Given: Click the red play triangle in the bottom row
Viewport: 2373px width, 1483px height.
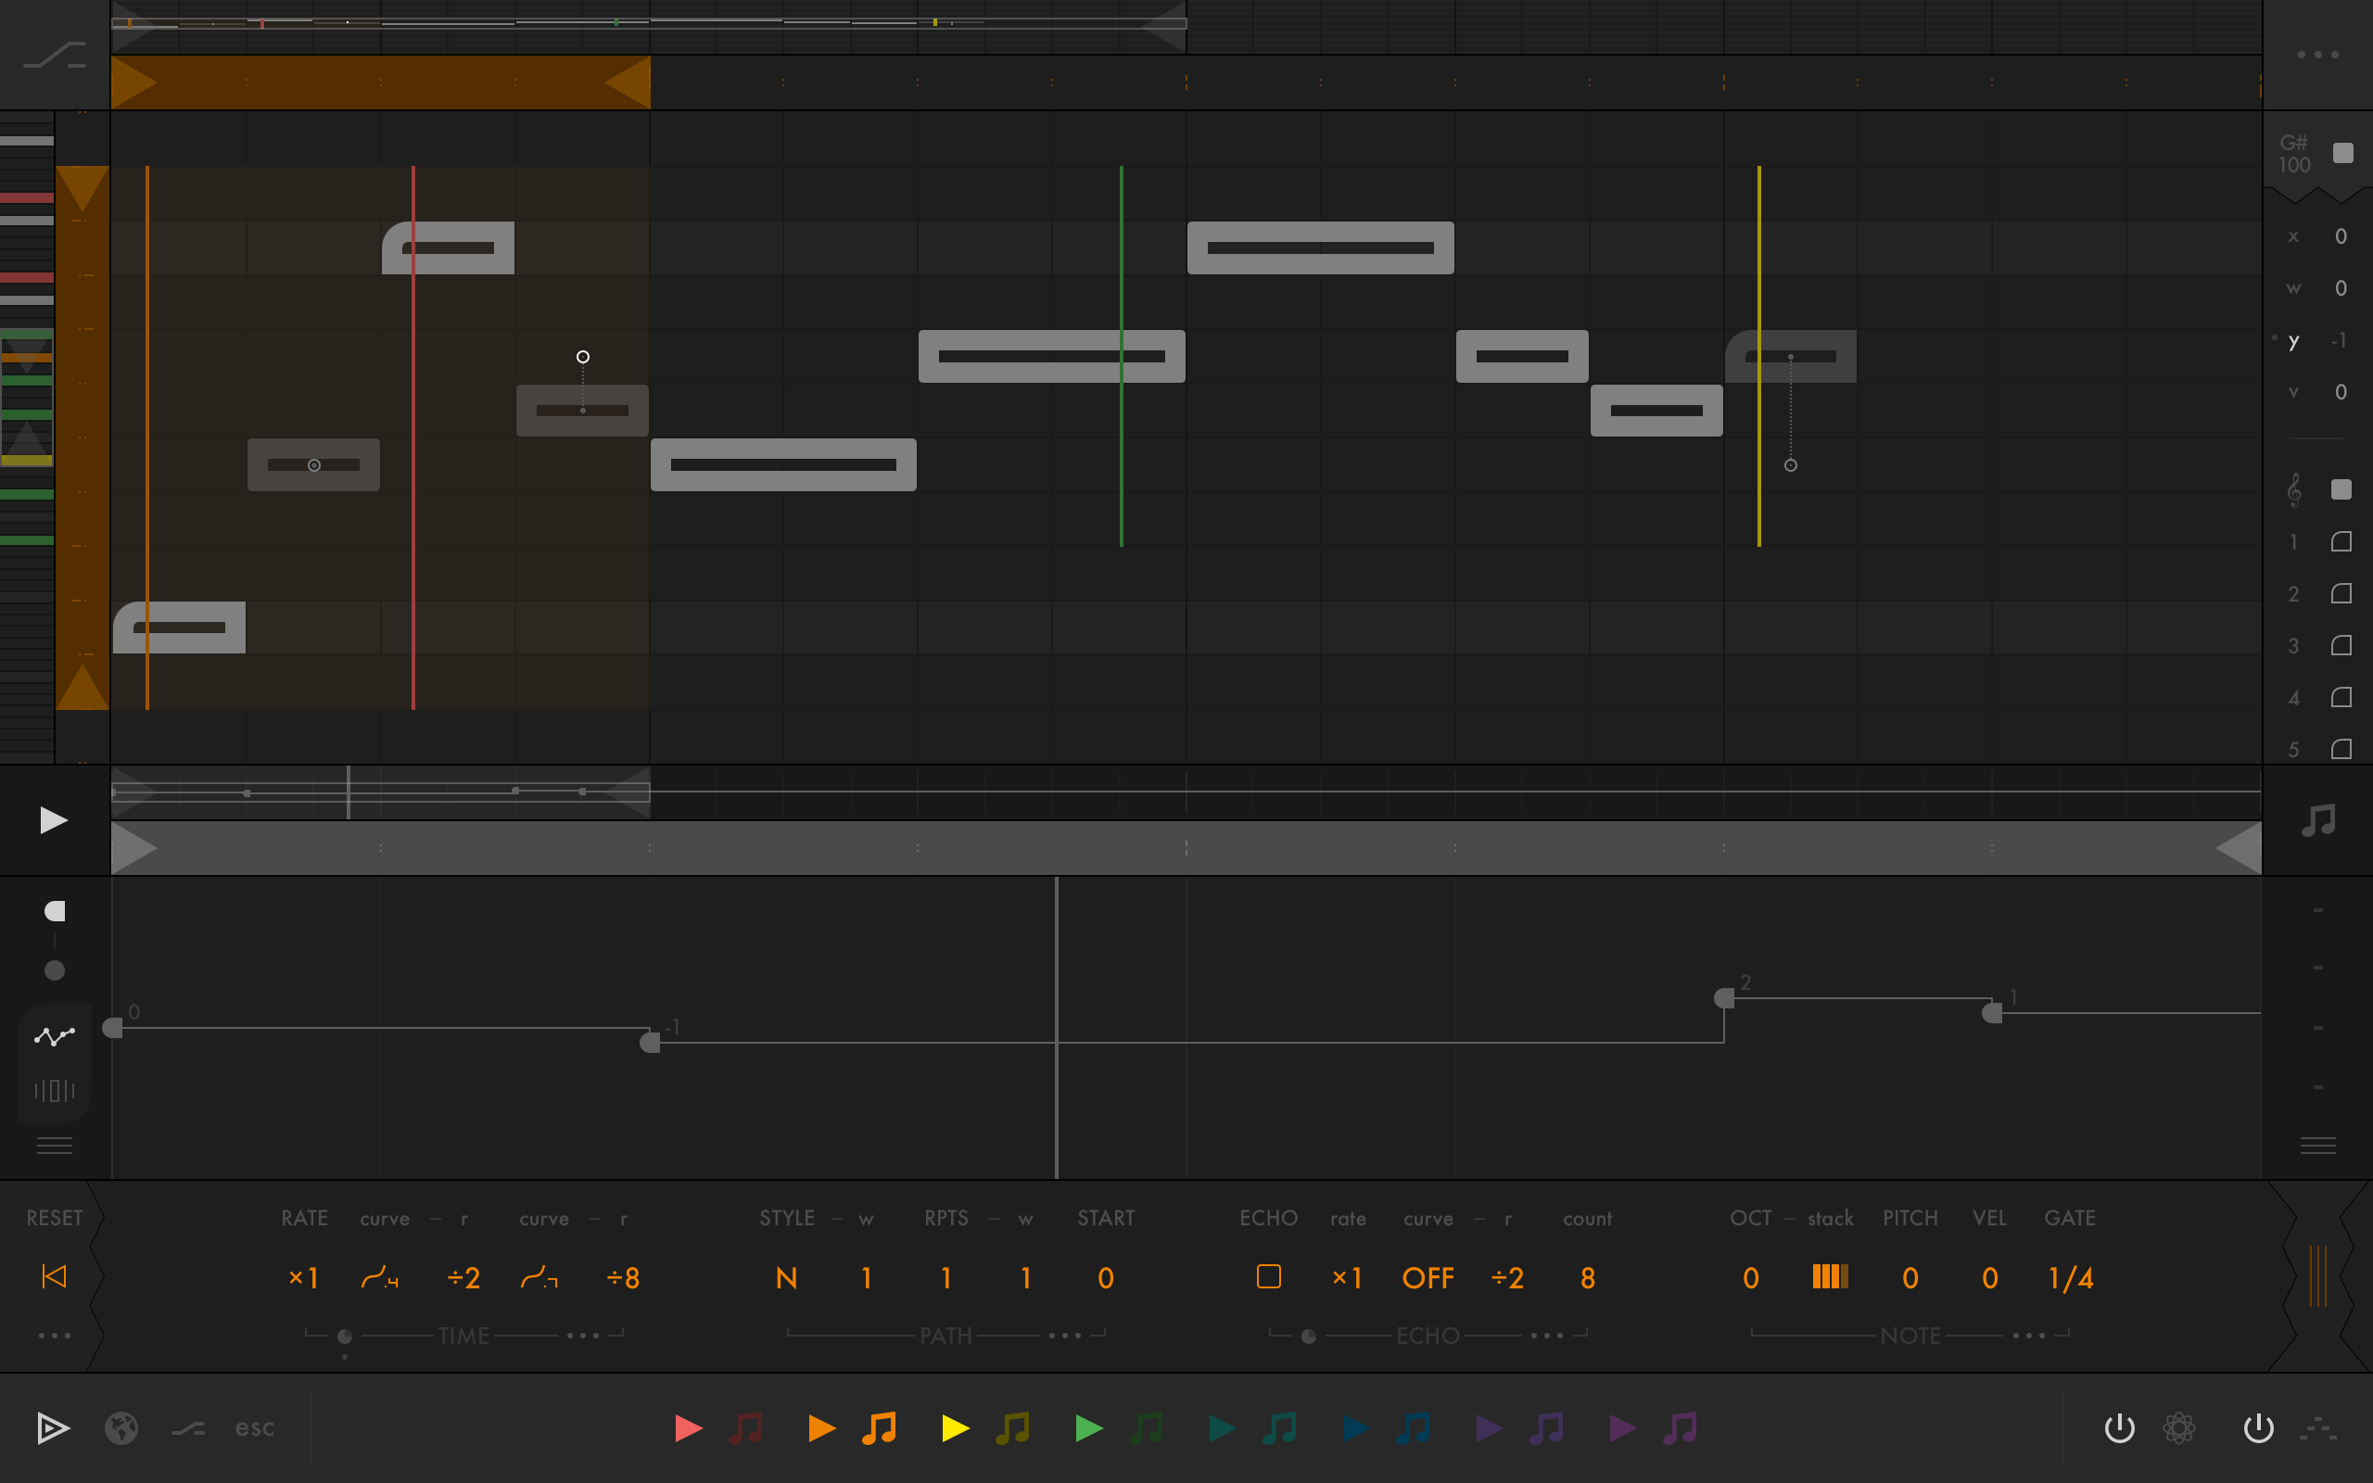Looking at the screenshot, I should coord(689,1427).
